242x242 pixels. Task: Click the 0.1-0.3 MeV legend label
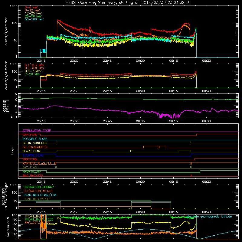(34, 65)
